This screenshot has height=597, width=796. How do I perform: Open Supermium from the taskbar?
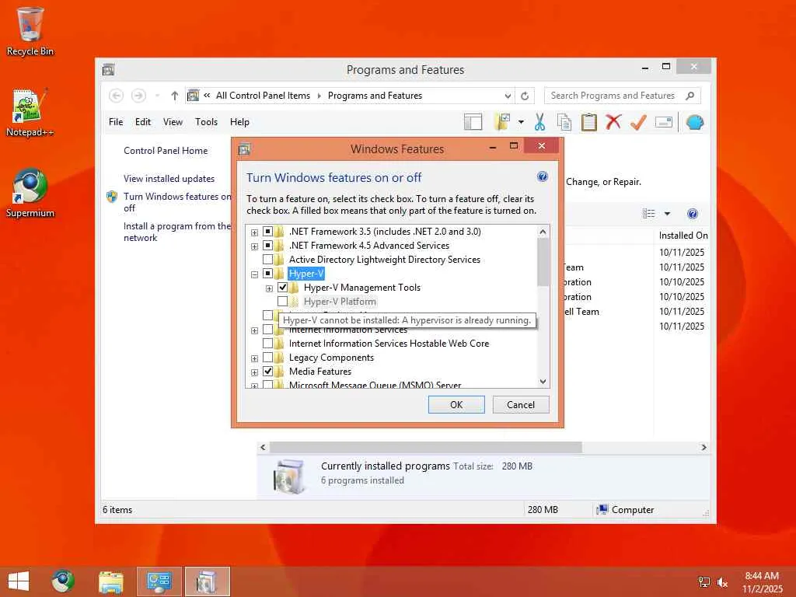(62, 581)
